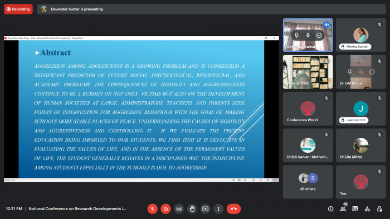Click the Present now screen icon
The width and height of the screenshot is (390, 219).
coord(205,209)
